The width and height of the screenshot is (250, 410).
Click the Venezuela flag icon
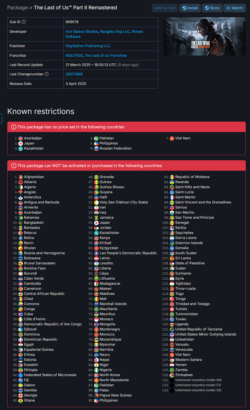[x=172, y=350]
